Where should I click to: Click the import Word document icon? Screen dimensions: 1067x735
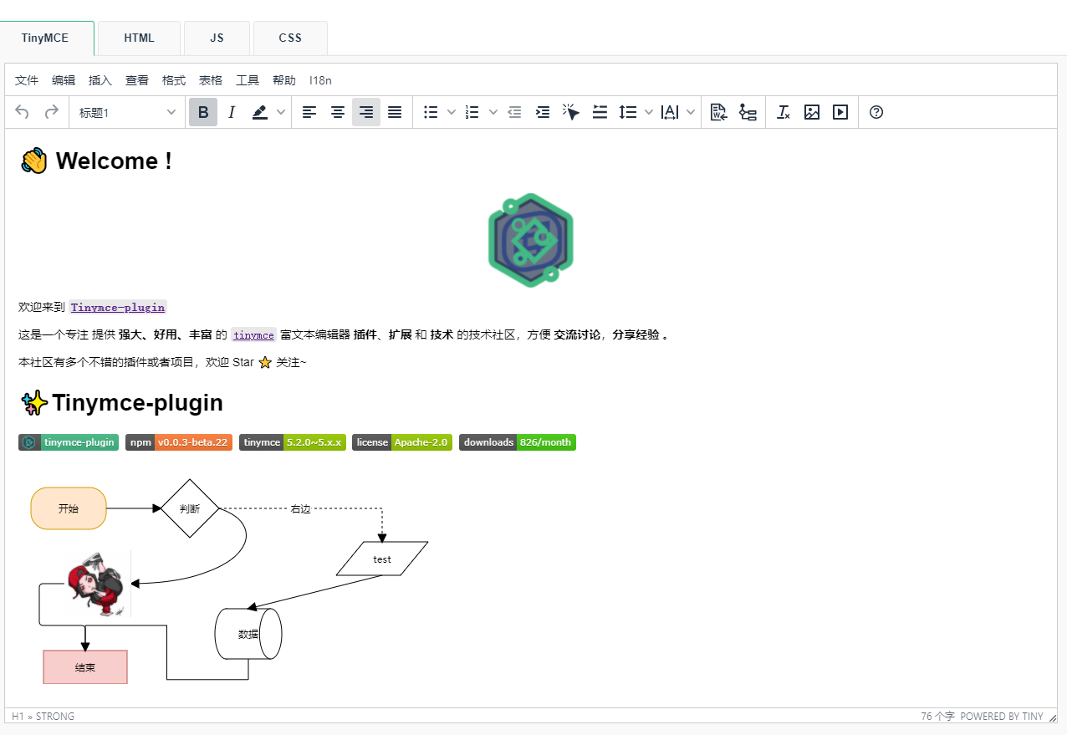719,112
